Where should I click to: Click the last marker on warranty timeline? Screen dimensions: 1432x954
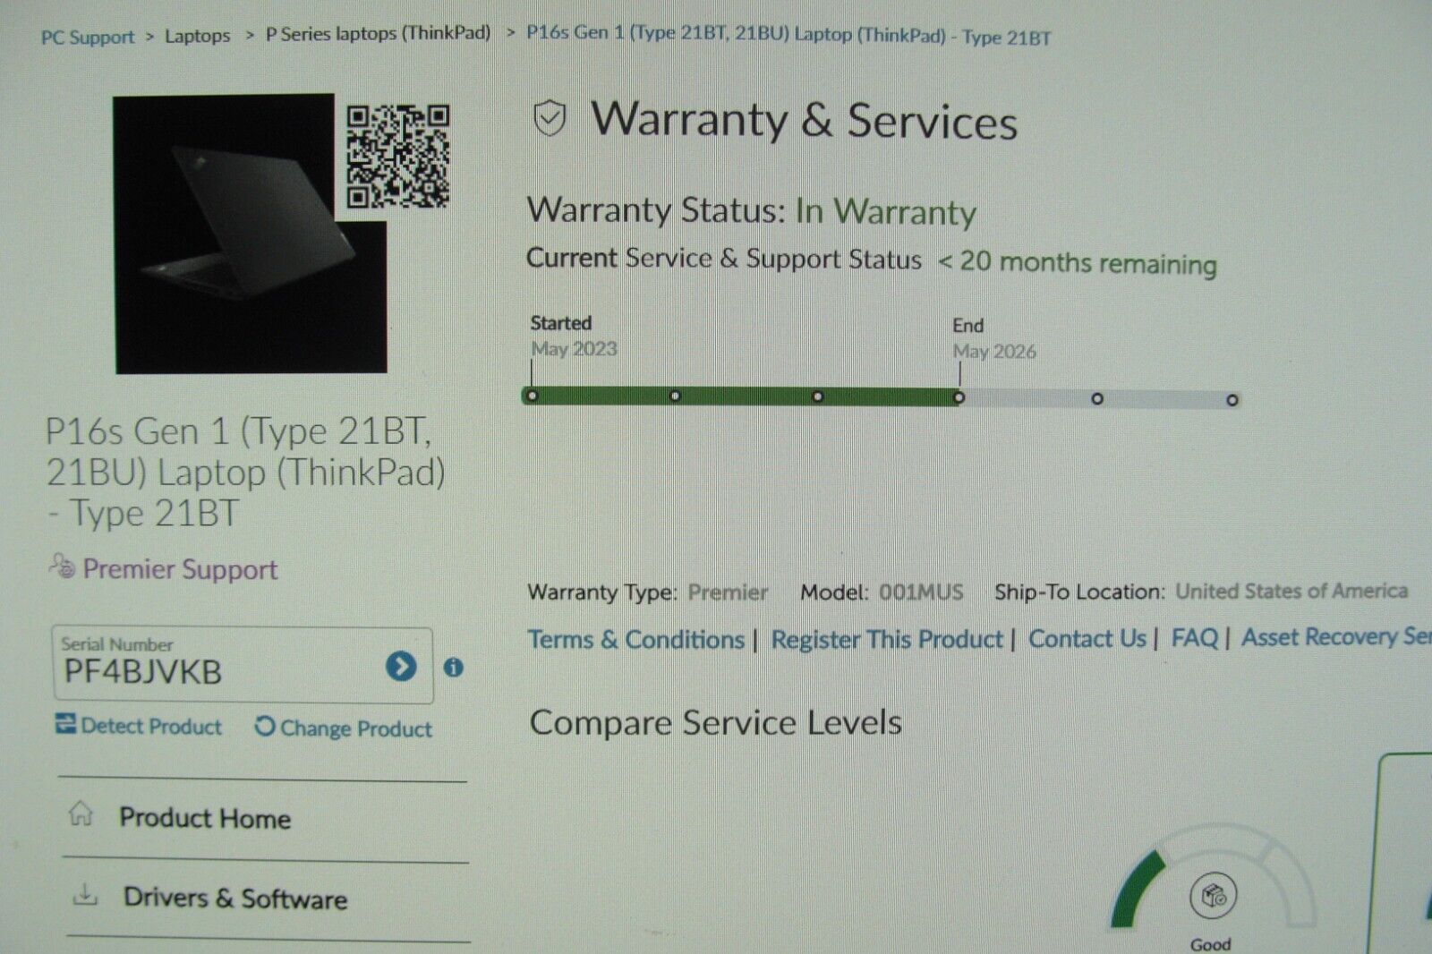pos(1232,400)
